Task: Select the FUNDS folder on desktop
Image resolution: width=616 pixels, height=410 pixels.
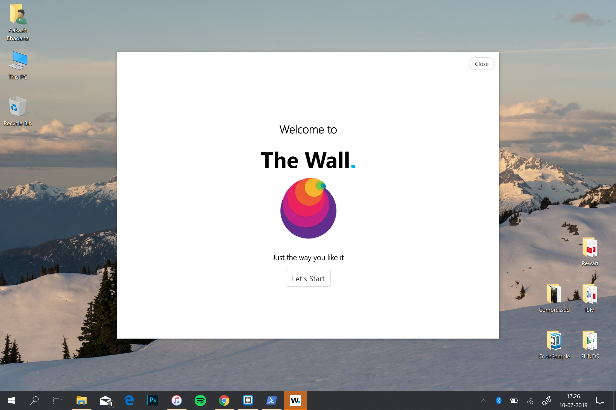Action: point(590,344)
